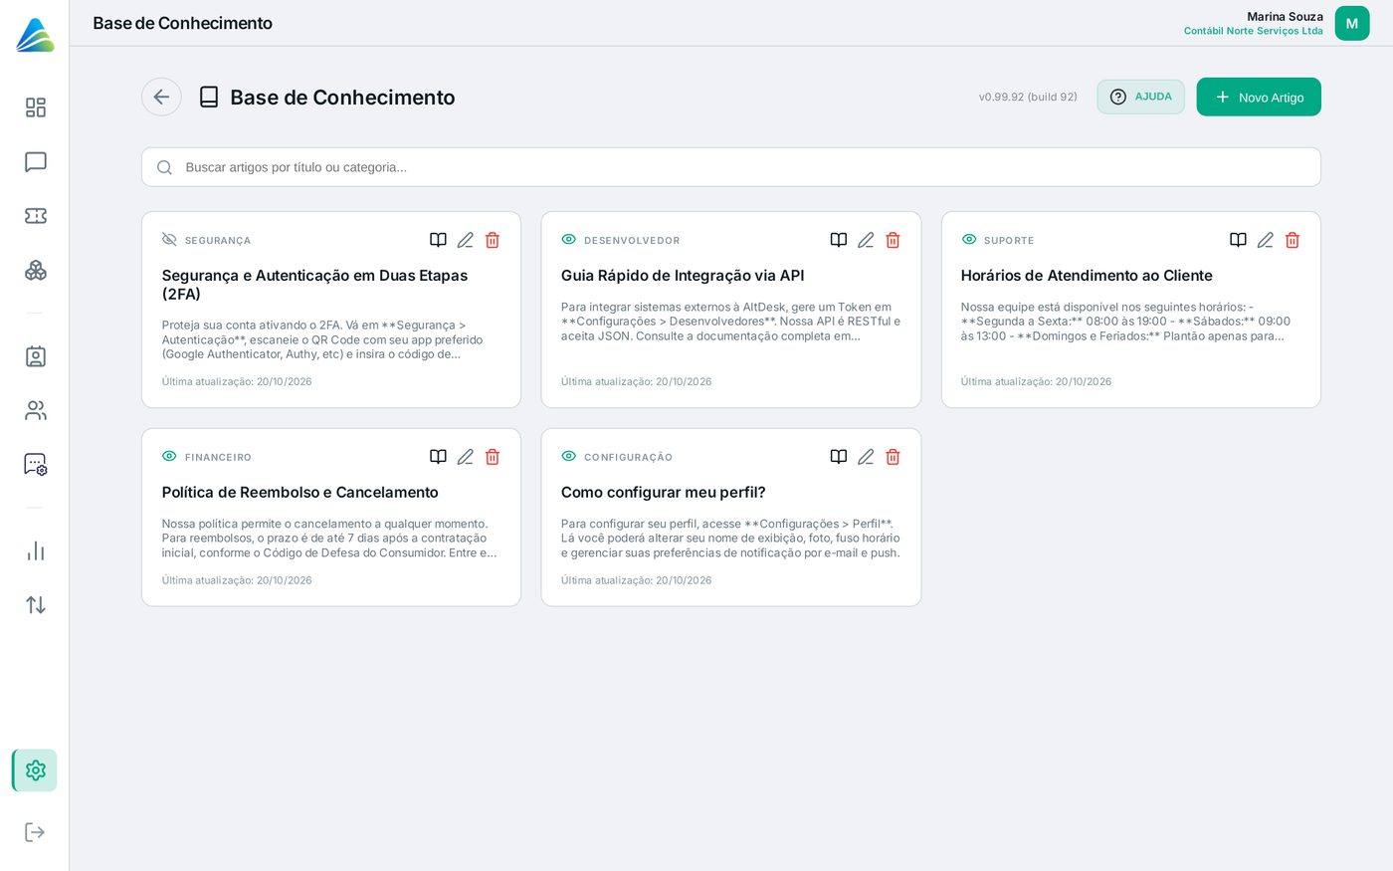Create a new article with Novo Artigo
Image resolution: width=1393 pixels, height=871 pixels.
[1259, 97]
